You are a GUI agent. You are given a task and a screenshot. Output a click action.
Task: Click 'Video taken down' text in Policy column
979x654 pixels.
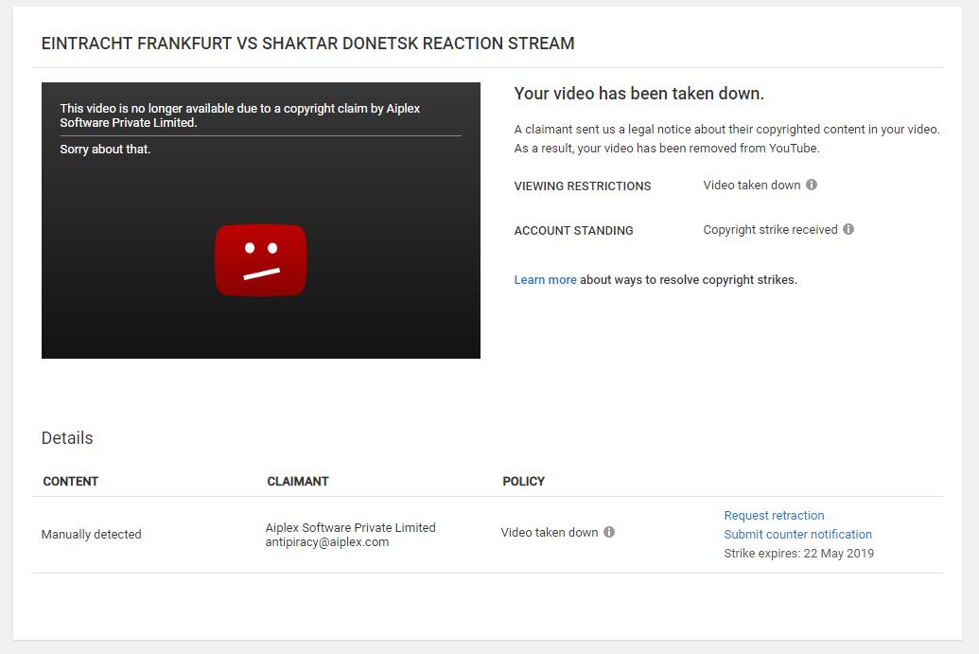pyautogui.click(x=549, y=532)
